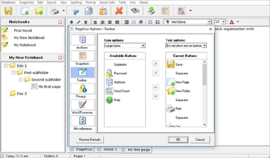Toggle underline formatting button
This screenshot has width=270, height=158.
(x=86, y=22)
